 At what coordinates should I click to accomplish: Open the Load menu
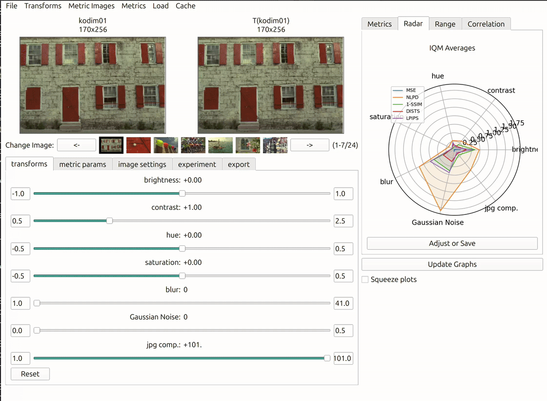click(161, 6)
